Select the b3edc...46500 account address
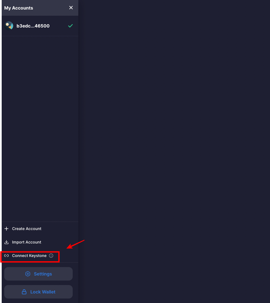The width and height of the screenshot is (270, 303). click(x=33, y=26)
